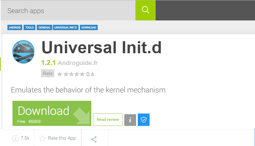Open the TOOLS breadcrumb tag
Screen dimensions: 255x146
point(29,27)
